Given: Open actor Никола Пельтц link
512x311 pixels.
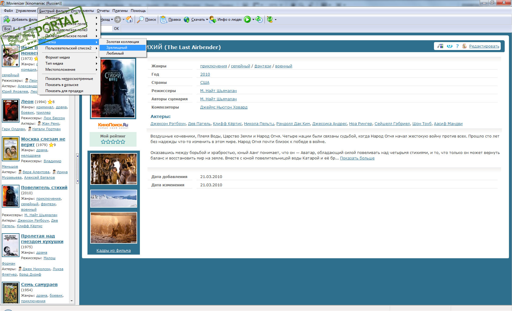Looking at the screenshot, I should click(259, 124).
